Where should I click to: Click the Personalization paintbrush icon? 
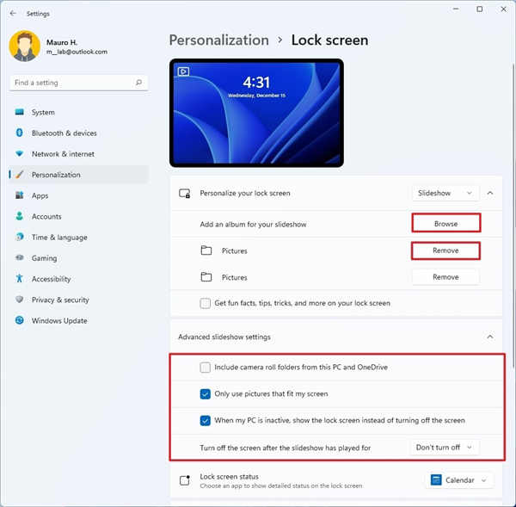tap(20, 174)
